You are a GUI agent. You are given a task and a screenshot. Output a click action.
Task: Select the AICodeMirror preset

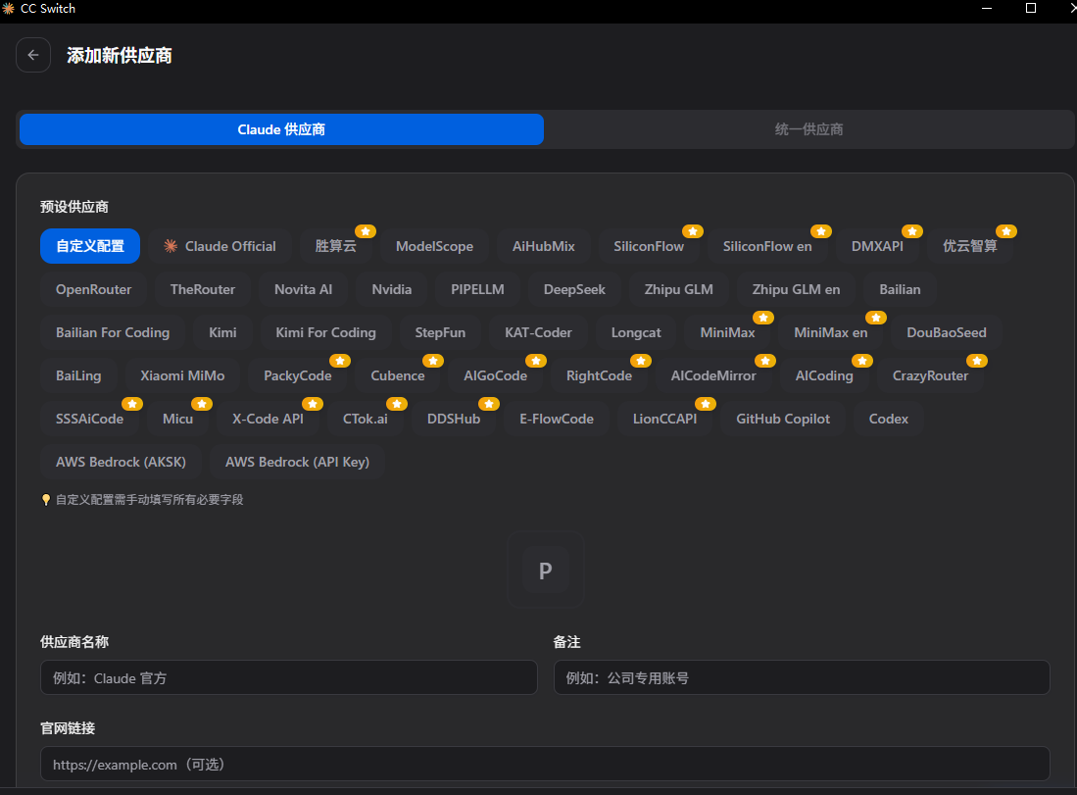pos(713,375)
